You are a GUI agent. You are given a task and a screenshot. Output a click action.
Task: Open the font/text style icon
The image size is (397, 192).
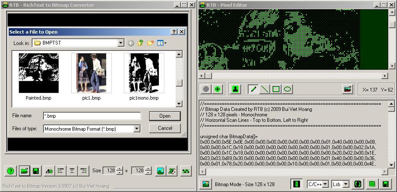coord(49,171)
